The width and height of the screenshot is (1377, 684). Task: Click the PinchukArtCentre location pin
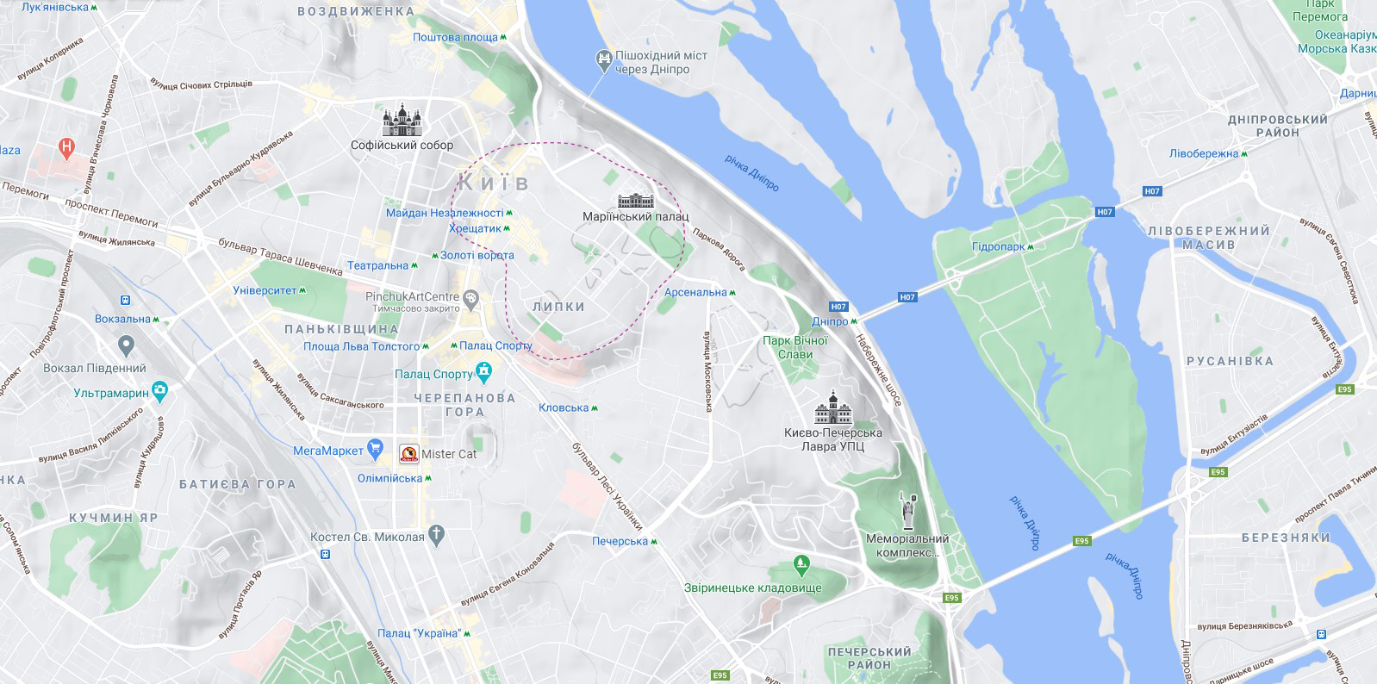470,300
